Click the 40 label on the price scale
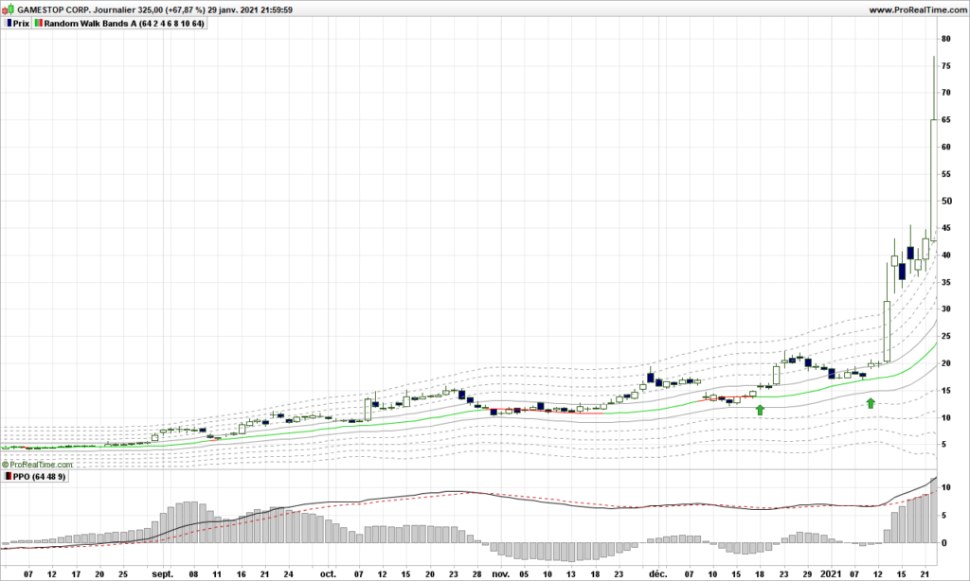 click(x=946, y=255)
